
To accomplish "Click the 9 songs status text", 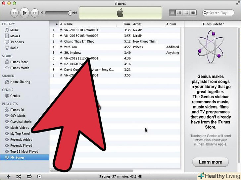I will pos(120,176).
